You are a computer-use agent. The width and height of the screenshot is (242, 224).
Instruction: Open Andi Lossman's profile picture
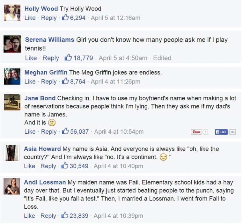(x=12, y=186)
